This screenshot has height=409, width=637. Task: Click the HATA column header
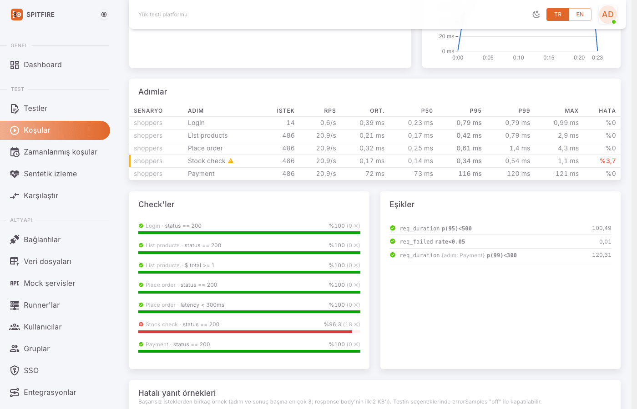pyautogui.click(x=607, y=111)
